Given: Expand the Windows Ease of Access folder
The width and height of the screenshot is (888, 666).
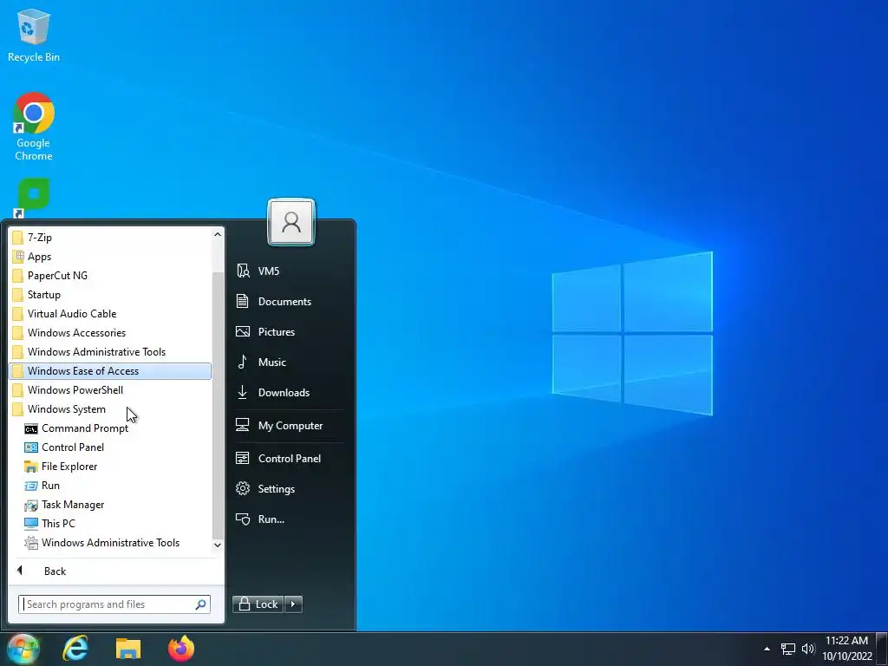Looking at the screenshot, I should 110,371.
